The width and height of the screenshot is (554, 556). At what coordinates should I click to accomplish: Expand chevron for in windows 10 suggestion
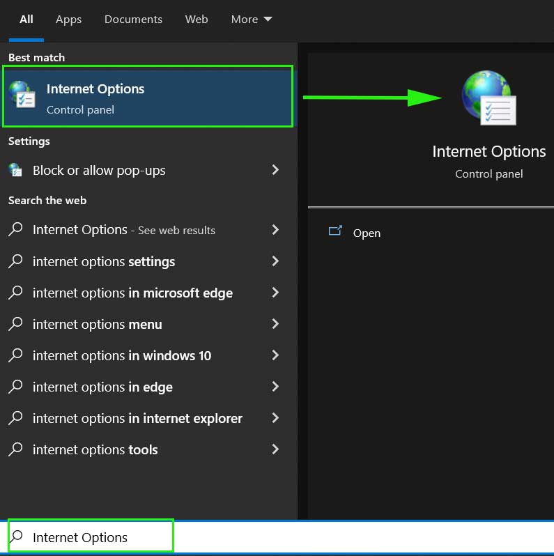[x=275, y=355]
